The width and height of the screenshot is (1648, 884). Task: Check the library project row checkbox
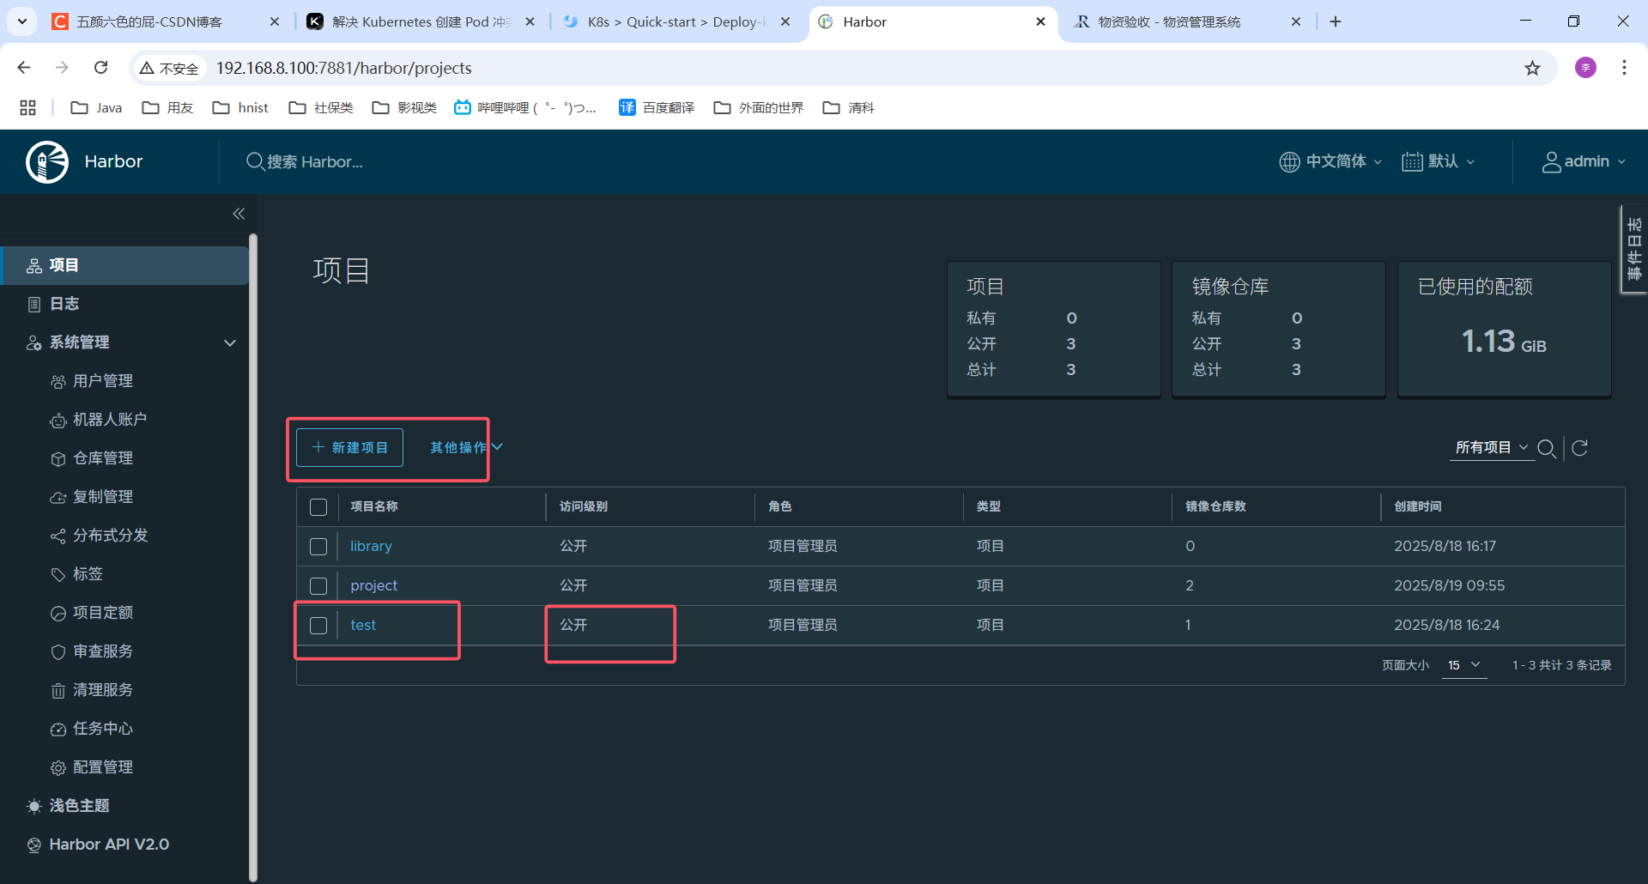tap(318, 546)
